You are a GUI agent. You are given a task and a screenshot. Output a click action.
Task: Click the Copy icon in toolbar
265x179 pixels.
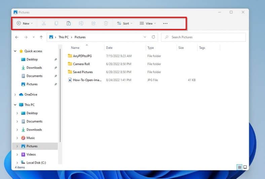pos(56,24)
